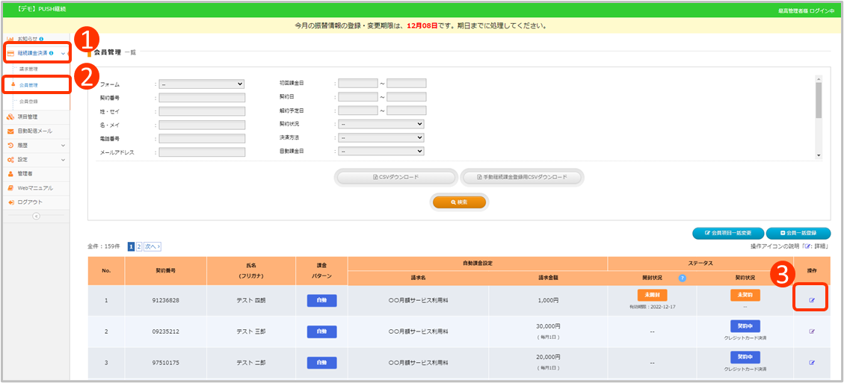Click the CSVダウンロード button
The width and height of the screenshot is (844, 383).
396,178
